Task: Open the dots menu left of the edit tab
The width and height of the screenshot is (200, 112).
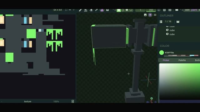Action: coord(182,10)
